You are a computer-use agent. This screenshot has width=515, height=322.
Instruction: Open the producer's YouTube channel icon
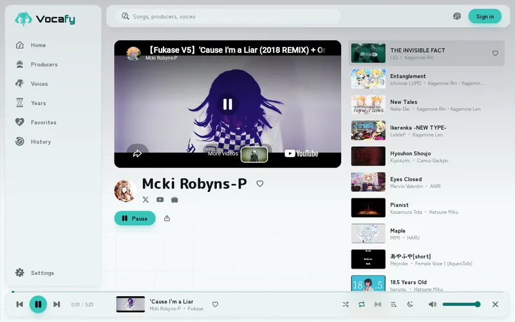(160, 200)
